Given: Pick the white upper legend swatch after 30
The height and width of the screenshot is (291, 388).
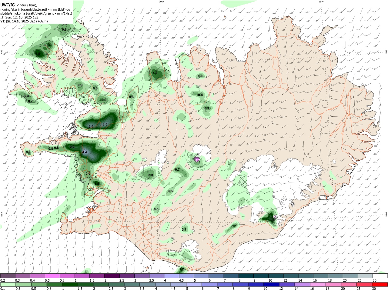Looking at the screenshot, I should [x=380, y=276].
